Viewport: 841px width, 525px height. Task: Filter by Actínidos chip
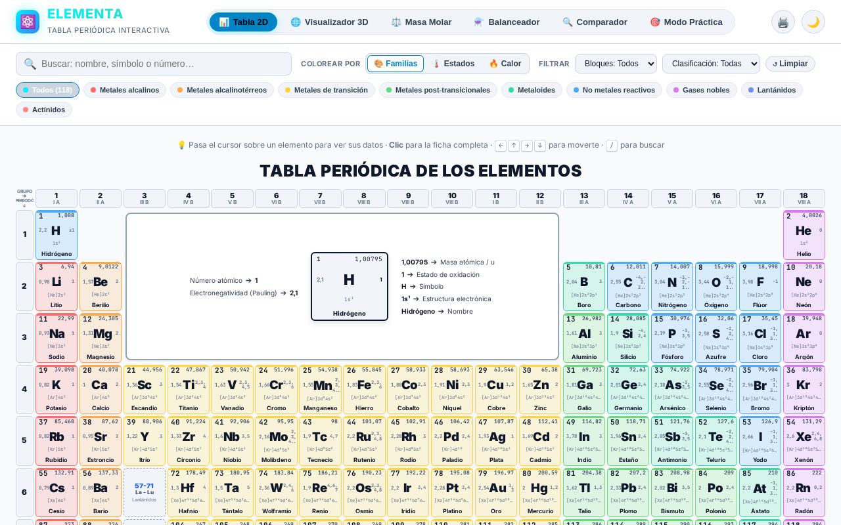tap(44, 110)
